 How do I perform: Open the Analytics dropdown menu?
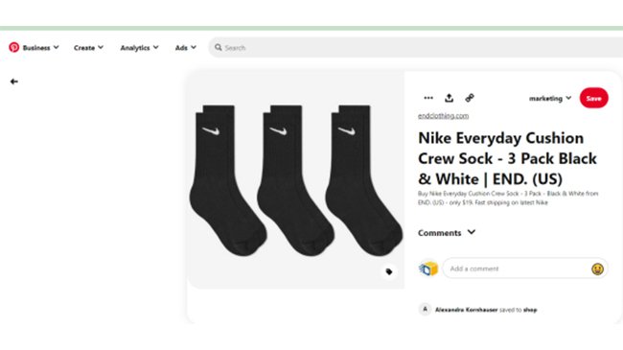[140, 48]
